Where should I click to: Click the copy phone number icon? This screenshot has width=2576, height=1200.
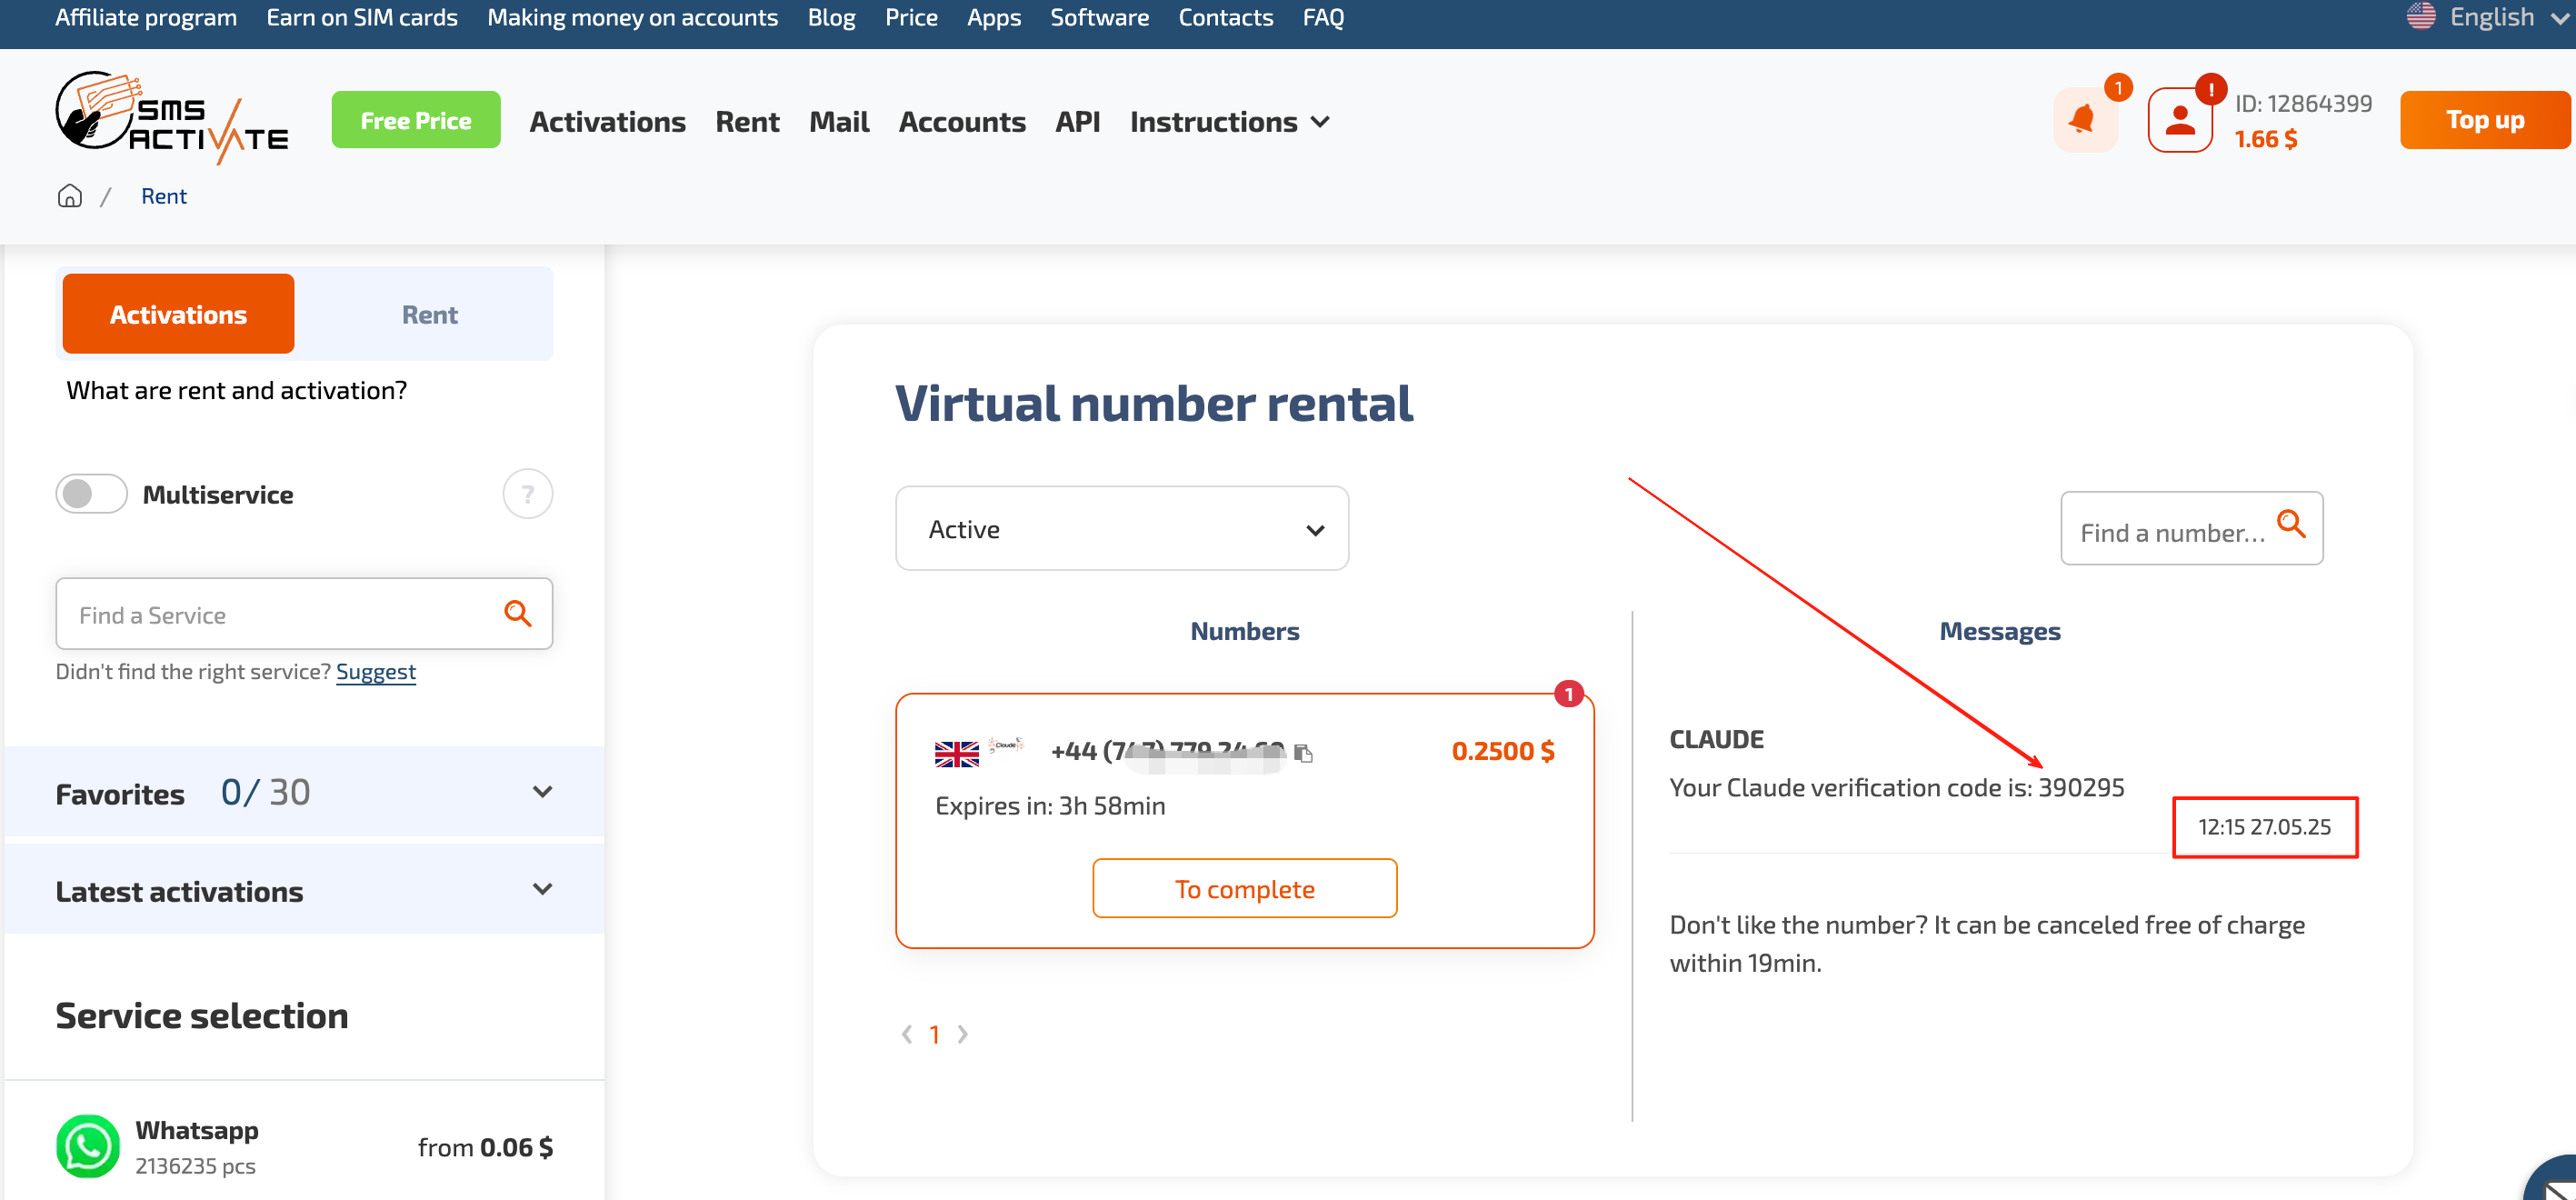coord(1303,753)
